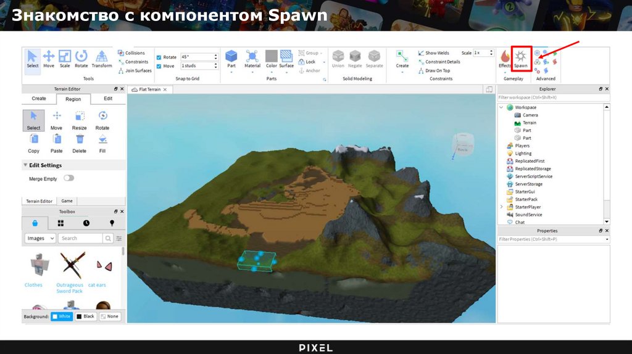Open Part dropdown arrow
The width and height of the screenshot is (632, 354).
231,73
